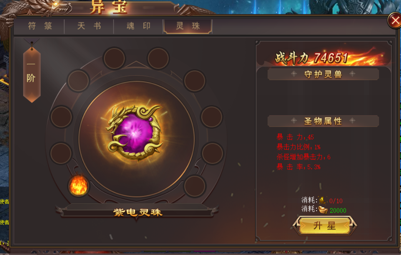Click the active 灵珠 tab
This screenshot has width=401, height=255.
coord(188,26)
